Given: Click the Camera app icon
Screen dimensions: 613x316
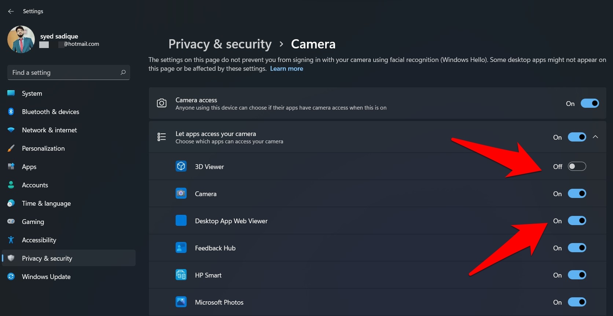Looking at the screenshot, I should point(181,194).
